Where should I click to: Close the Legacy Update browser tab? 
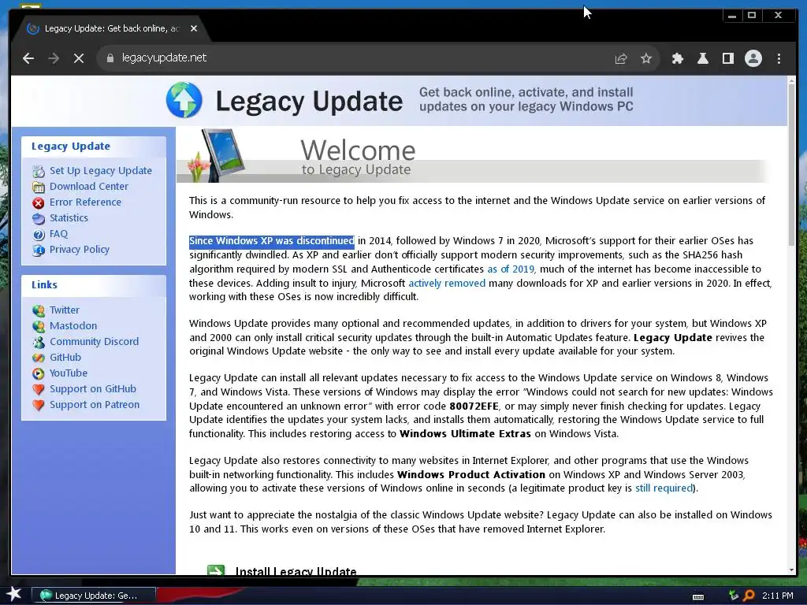point(194,28)
